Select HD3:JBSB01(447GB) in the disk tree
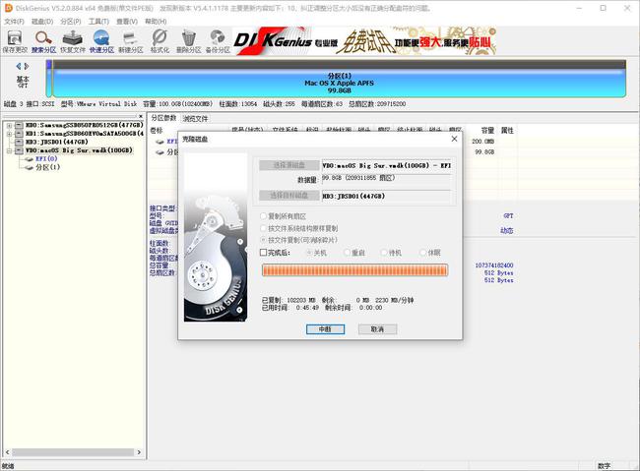Viewport: 640px width, 471px height. click(x=57, y=142)
